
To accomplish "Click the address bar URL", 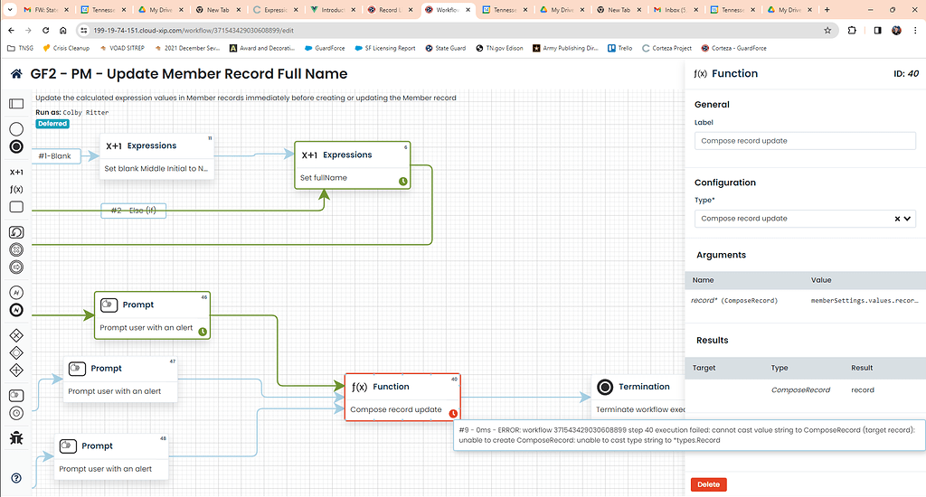I will 194,30.
